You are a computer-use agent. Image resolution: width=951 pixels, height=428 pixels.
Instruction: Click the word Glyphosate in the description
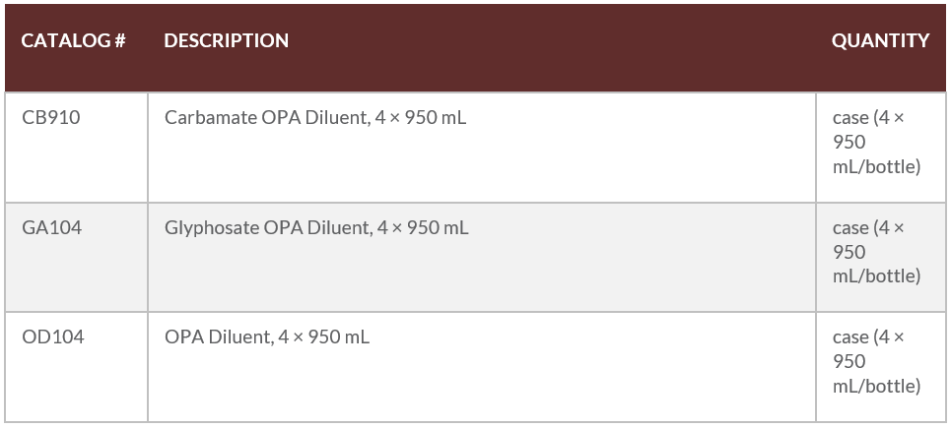(x=212, y=228)
